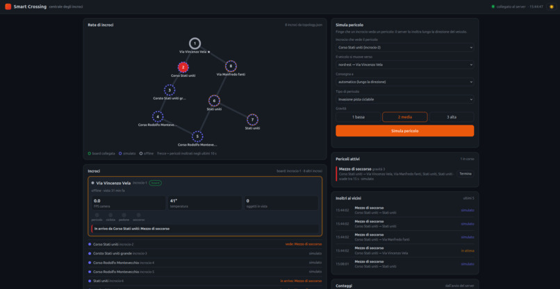Click 'Corsto Stati uniti grande incrocio-3' row

pos(205,254)
